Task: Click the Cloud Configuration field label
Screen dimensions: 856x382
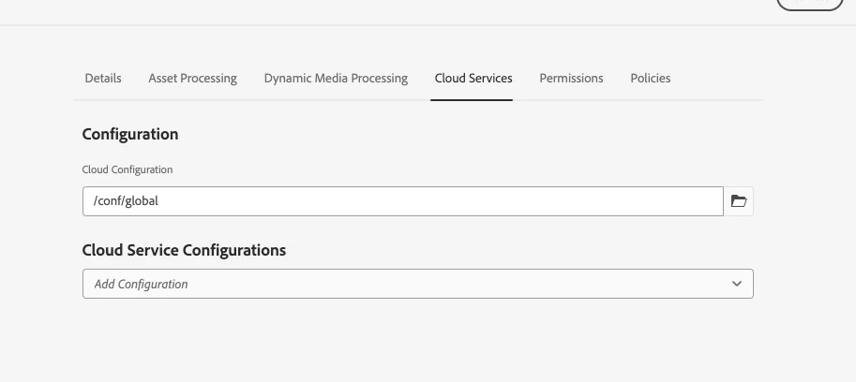Action: click(x=128, y=169)
